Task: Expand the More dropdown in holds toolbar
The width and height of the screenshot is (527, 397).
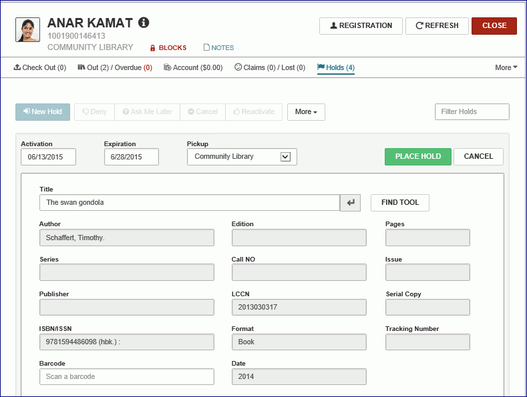Action: pyautogui.click(x=306, y=112)
